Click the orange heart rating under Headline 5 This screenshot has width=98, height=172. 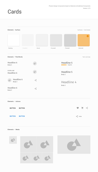coord(64,65)
